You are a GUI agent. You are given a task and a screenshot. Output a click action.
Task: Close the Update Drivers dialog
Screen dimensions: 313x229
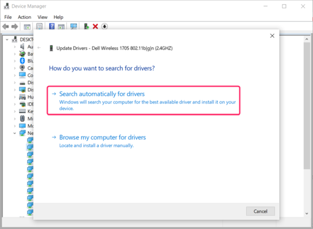(x=272, y=36)
